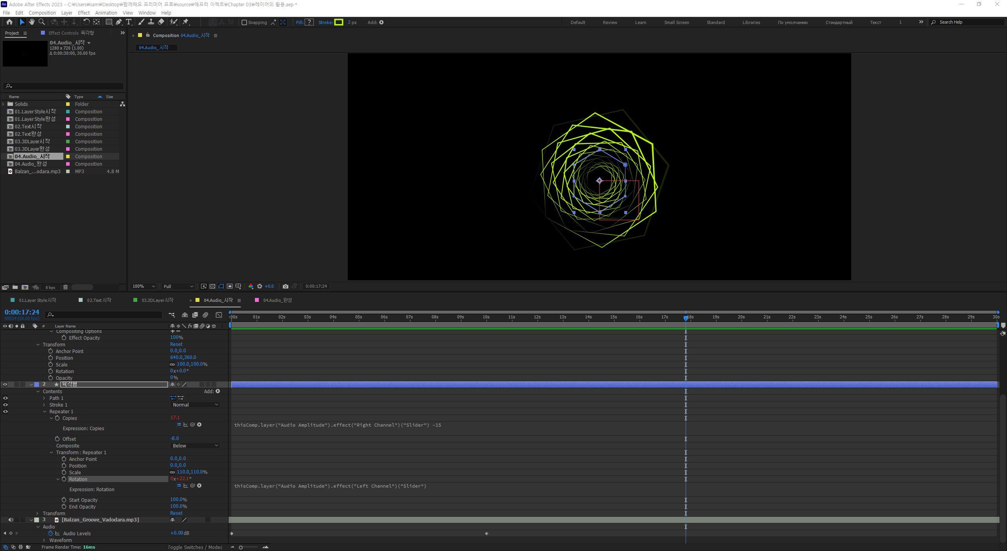Select the Hand tool
Viewport: 1007px width, 551px height.
tap(32, 22)
